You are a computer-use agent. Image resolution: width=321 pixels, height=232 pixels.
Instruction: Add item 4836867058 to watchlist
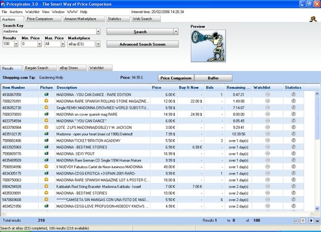(267, 94)
